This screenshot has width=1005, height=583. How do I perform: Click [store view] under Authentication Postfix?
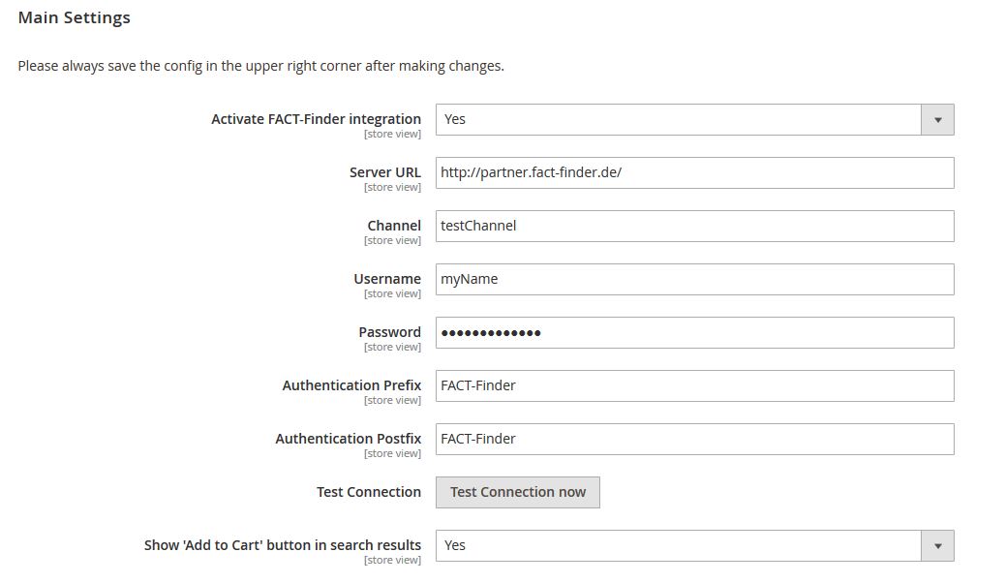[x=392, y=453]
